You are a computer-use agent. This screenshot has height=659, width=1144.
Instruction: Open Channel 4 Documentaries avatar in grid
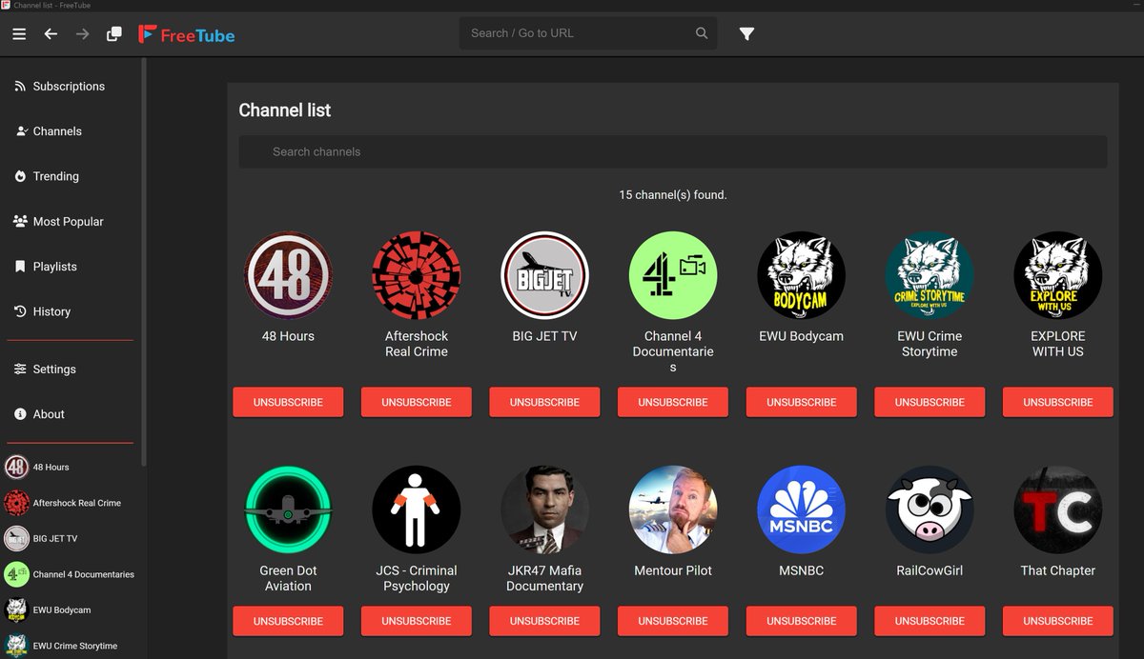[x=673, y=275]
